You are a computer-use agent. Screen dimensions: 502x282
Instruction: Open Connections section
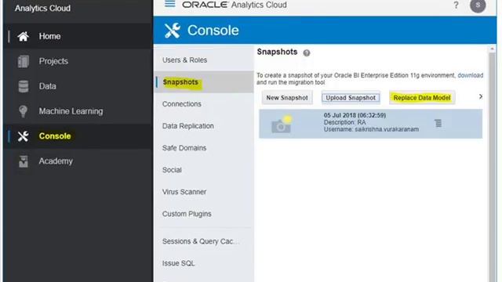182,104
